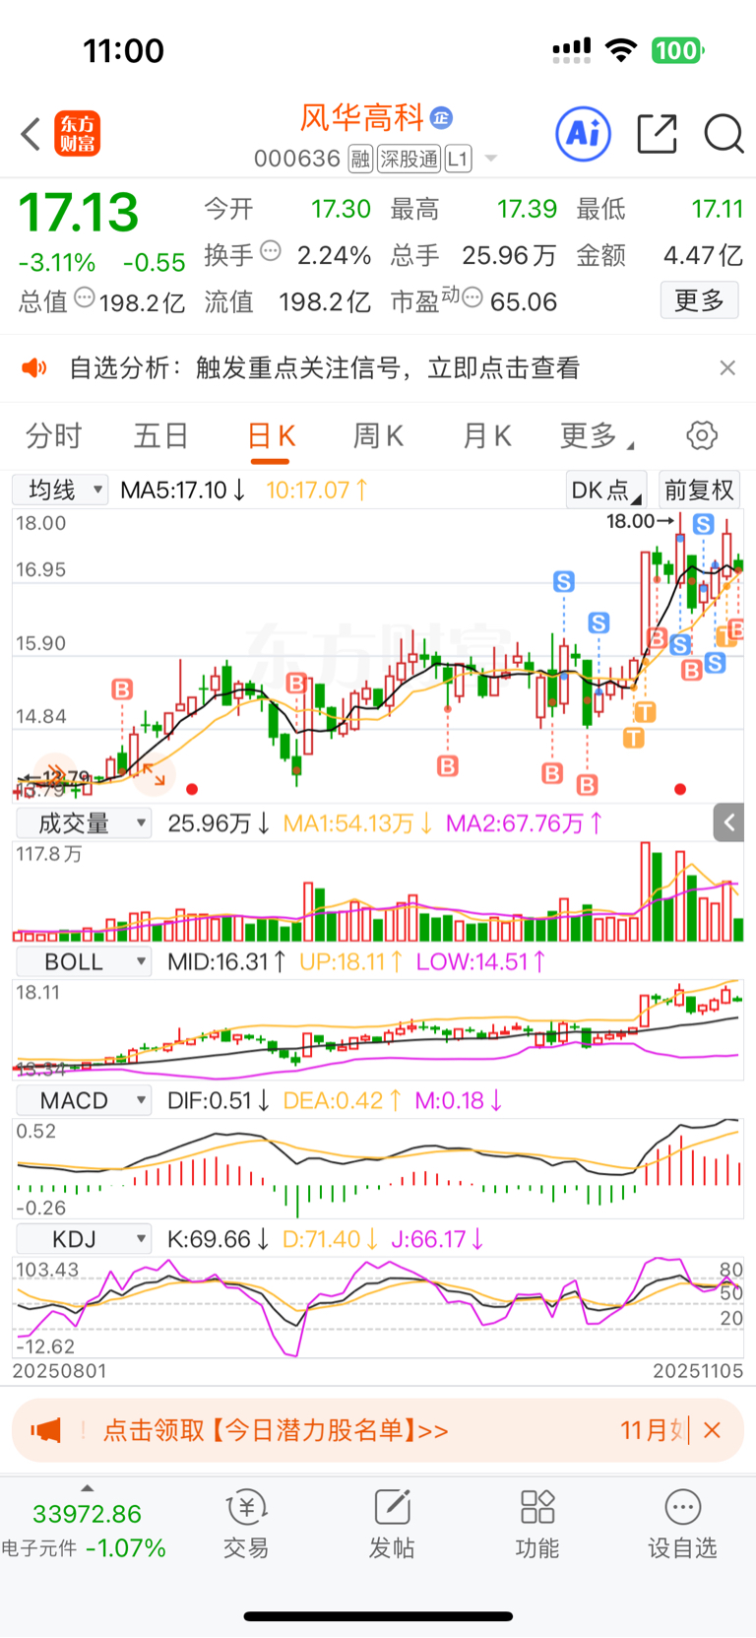This screenshot has height=1638, width=756.
Task: Tap the share export icon
Action: [x=658, y=134]
